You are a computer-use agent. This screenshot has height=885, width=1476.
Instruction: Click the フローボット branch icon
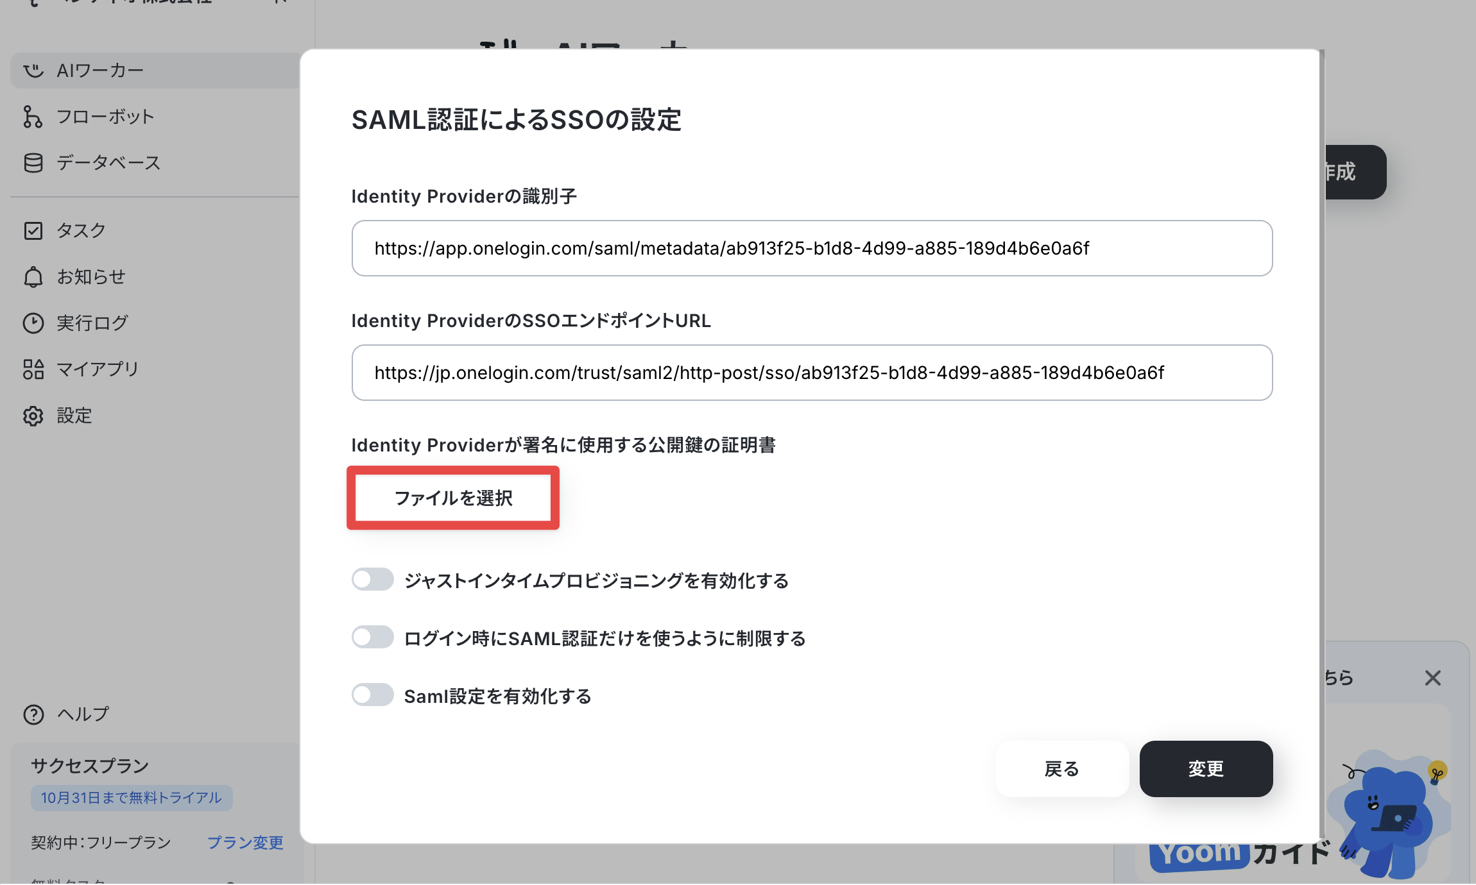point(33,117)
